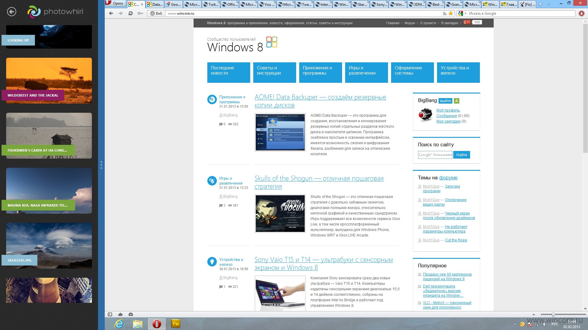Click the snap divider handle between apps

coord(101,165)
